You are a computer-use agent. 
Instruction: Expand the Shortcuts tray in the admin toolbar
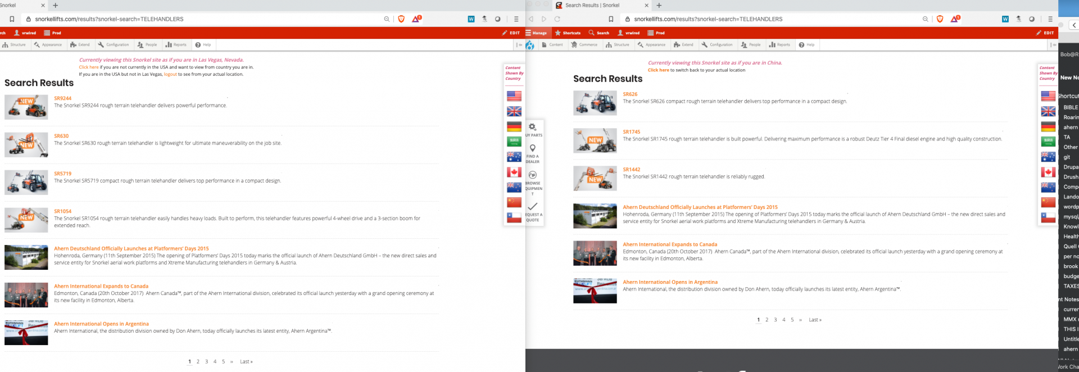[568, 33]
